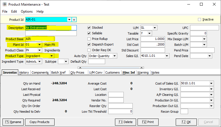Click the app gear icon in title bar
The width and height of the screenshot is (221, 127).
(x=4, y=4)
